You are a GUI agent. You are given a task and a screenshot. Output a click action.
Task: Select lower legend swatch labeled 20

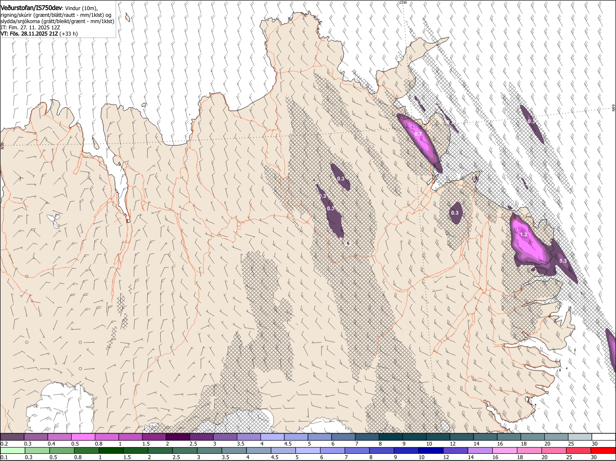[x=554, y=450]
